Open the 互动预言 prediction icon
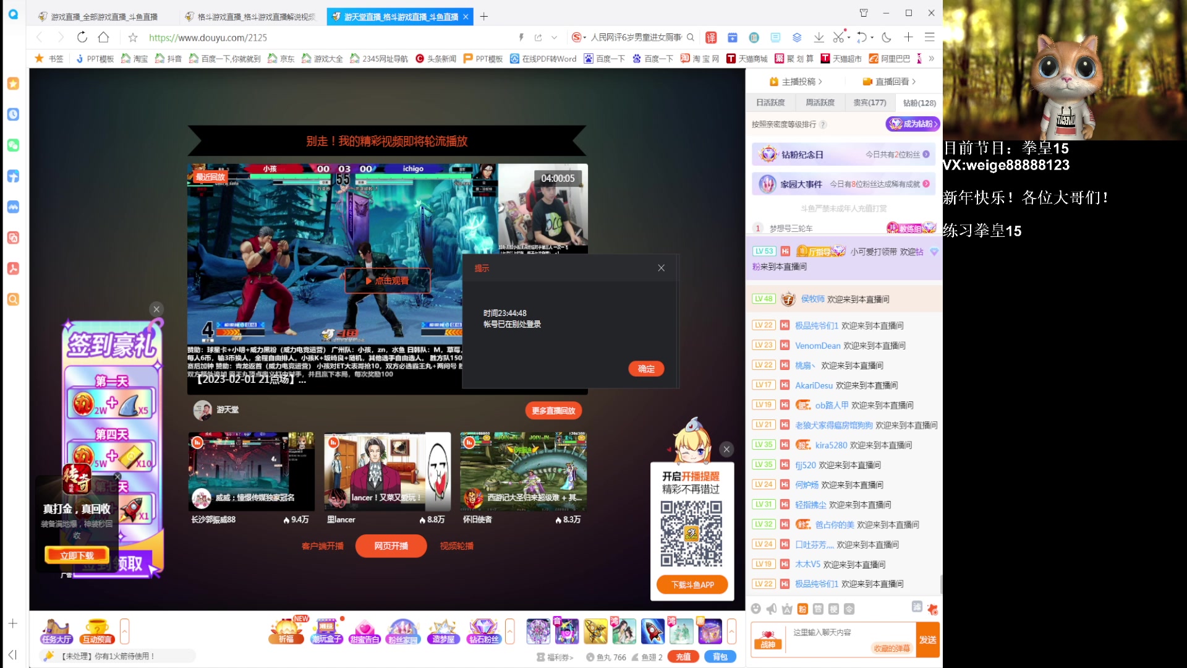1187x668 pixels. (97, 632)
